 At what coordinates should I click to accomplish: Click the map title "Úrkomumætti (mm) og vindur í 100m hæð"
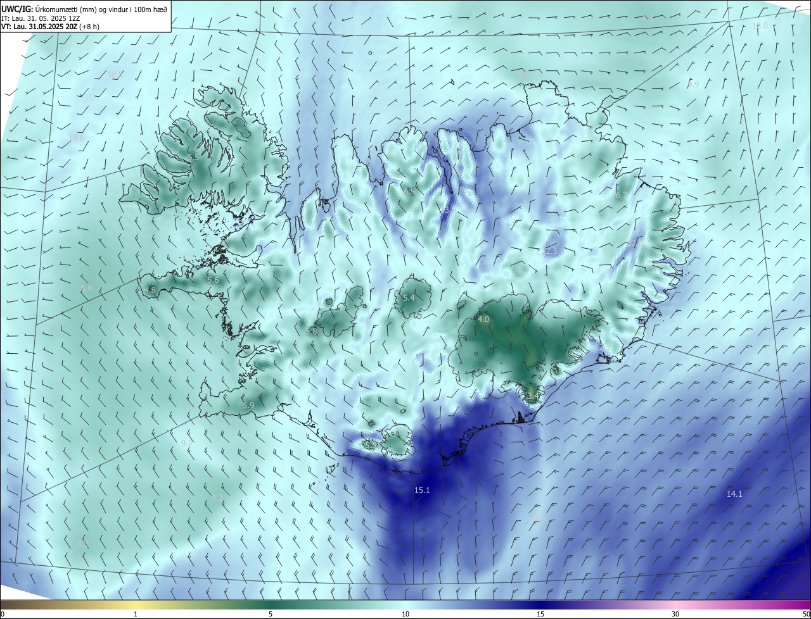(101, 9)
